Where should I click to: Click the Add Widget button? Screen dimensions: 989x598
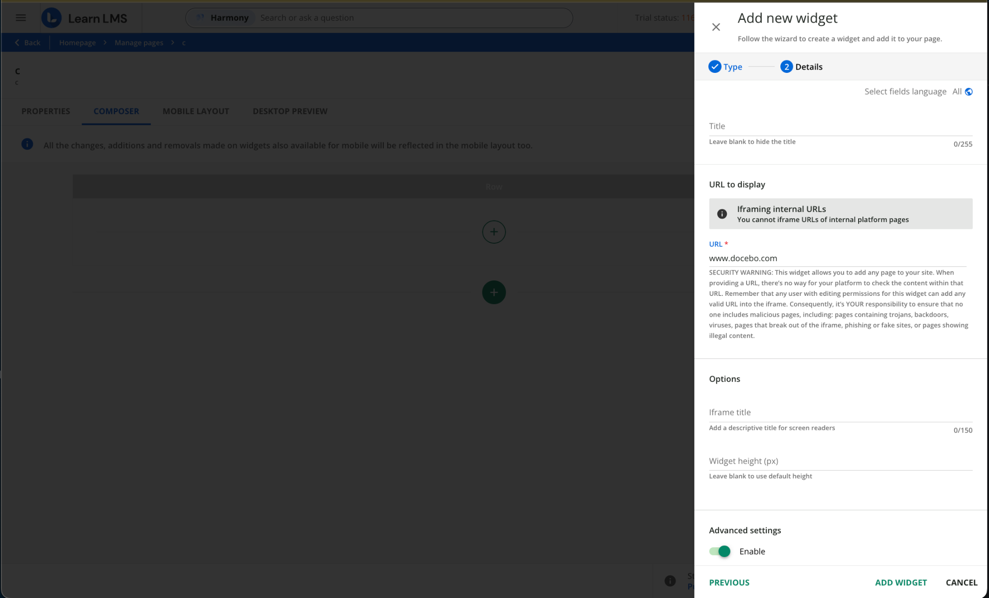pyautogui.click(x=901, y=583)
